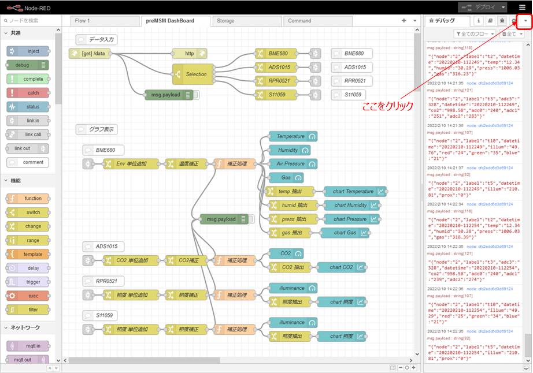The image size is (533, 373).
Task: Open the info sidebar tab icon
Action: point(478,21)
